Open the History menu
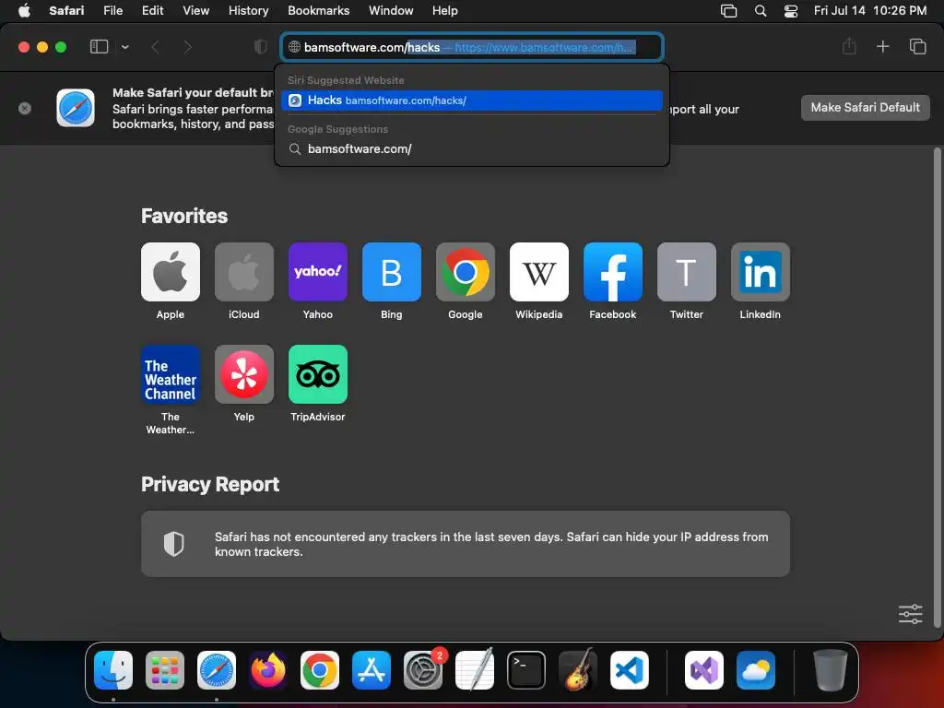944x708 pixels. click(x=248, y=11)
